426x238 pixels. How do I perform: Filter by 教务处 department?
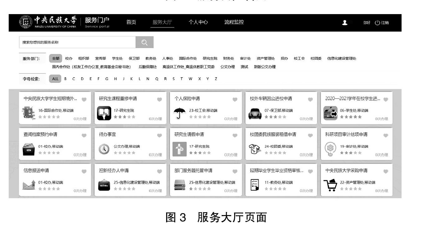[151, 58]
